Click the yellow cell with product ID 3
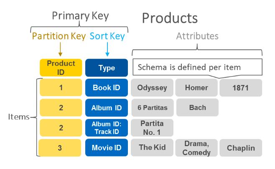The height and width of the screenshot is (169, 275). click(x=61, y=148)
